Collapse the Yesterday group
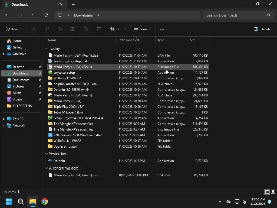 point(46,154)
